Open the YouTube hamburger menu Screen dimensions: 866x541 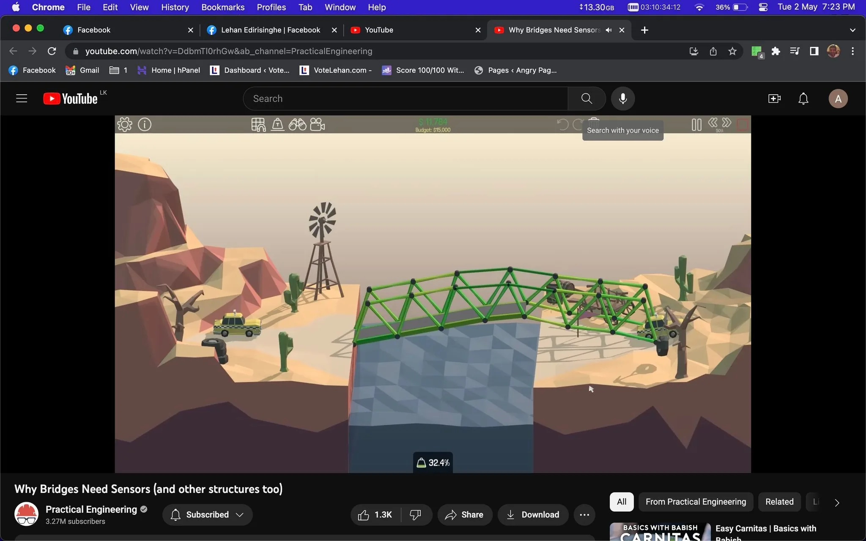pyautogui.click(x=21, y=98)
